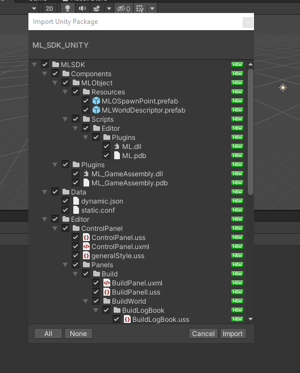This screenshot has width=300, height=373.
Task: Click the file list scrollbar thumb
Action: pyautogui.click(x=251, y=132)
